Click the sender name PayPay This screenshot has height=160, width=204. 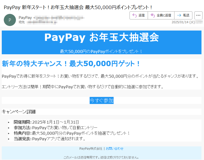click(25, 18)
